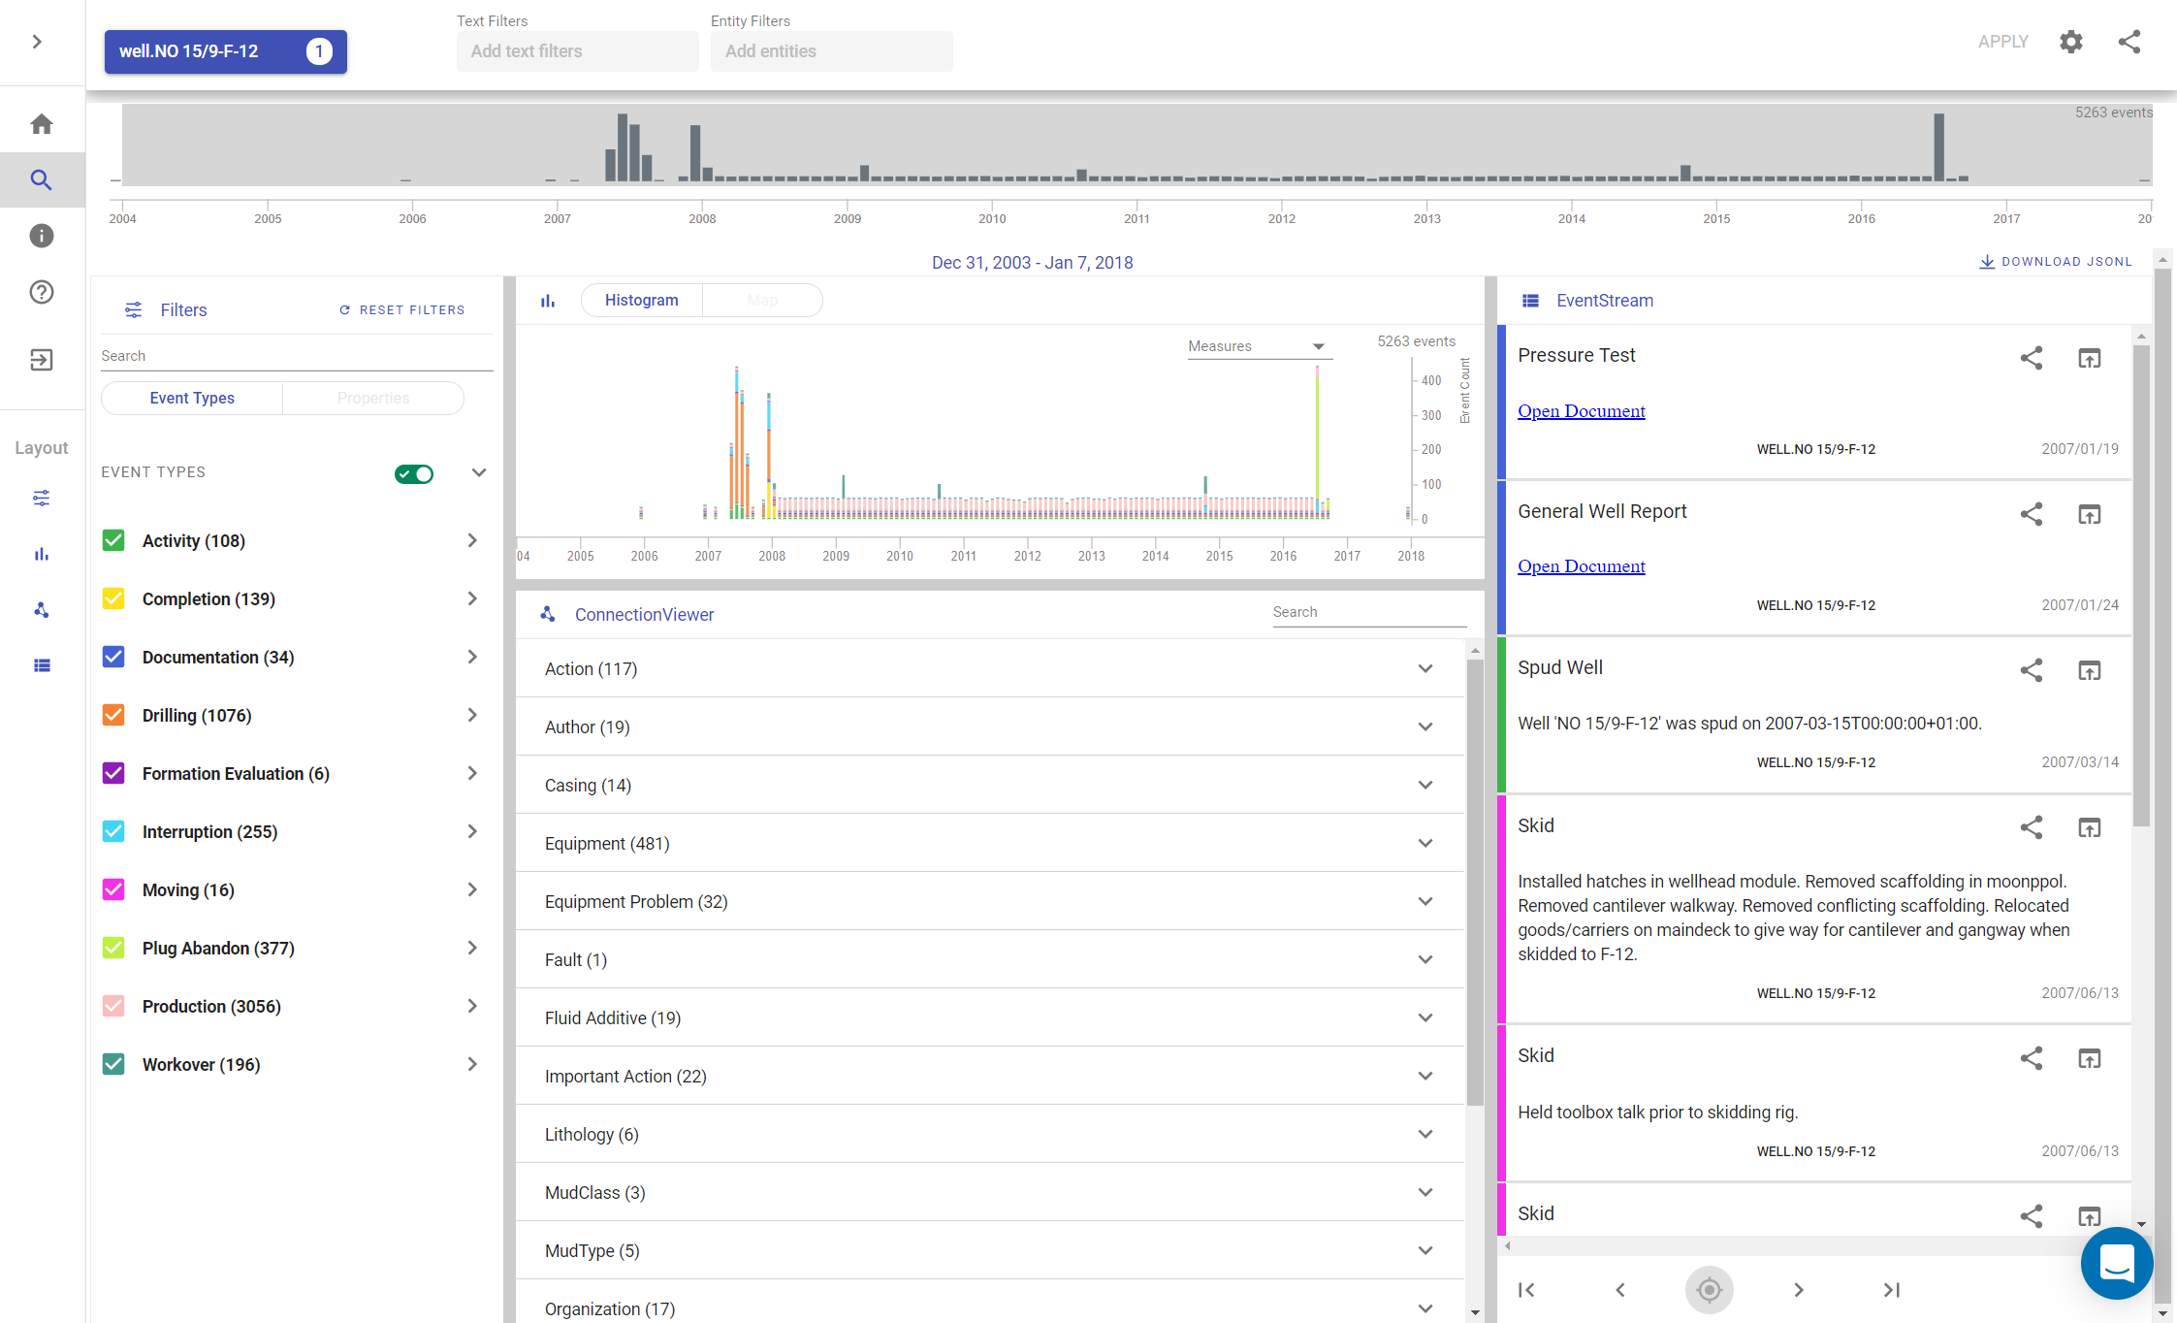Viewport: 2177px width, 1323px height.
Task: Open Pressure Test event in new window
Action: tap(2090, 358)
